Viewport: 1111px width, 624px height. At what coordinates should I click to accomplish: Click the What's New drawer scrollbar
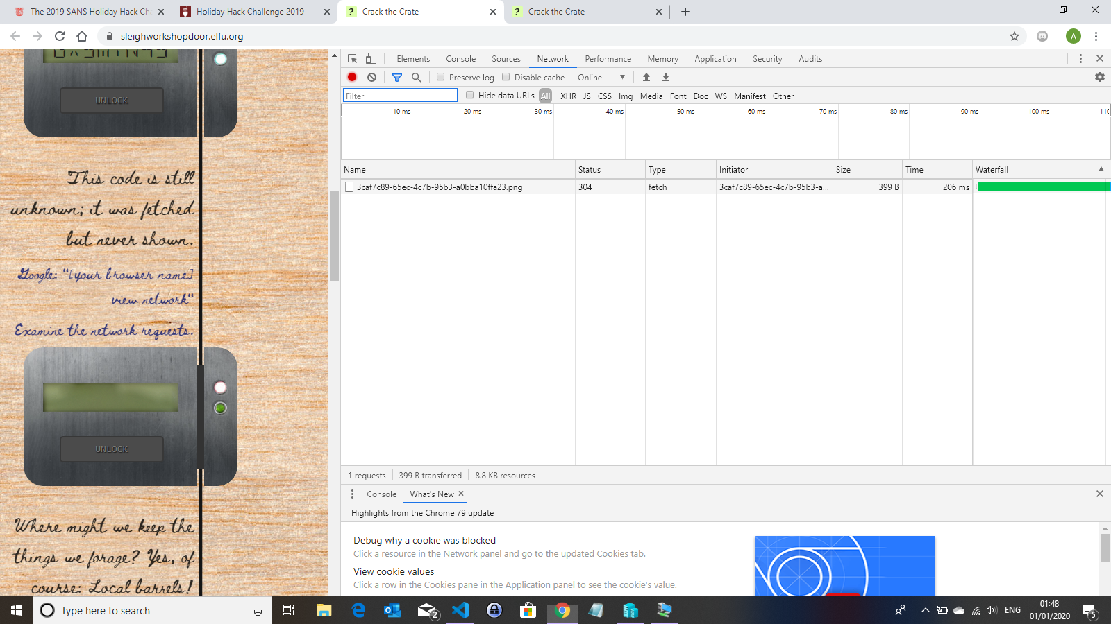pos(1105,548)
